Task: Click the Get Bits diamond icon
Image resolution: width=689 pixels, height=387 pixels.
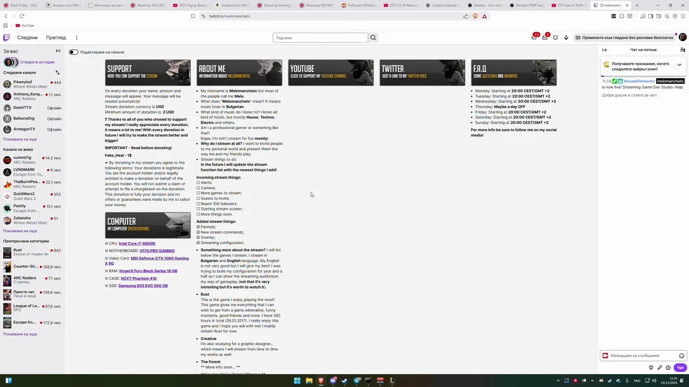Action: click(x=566, y=38)
